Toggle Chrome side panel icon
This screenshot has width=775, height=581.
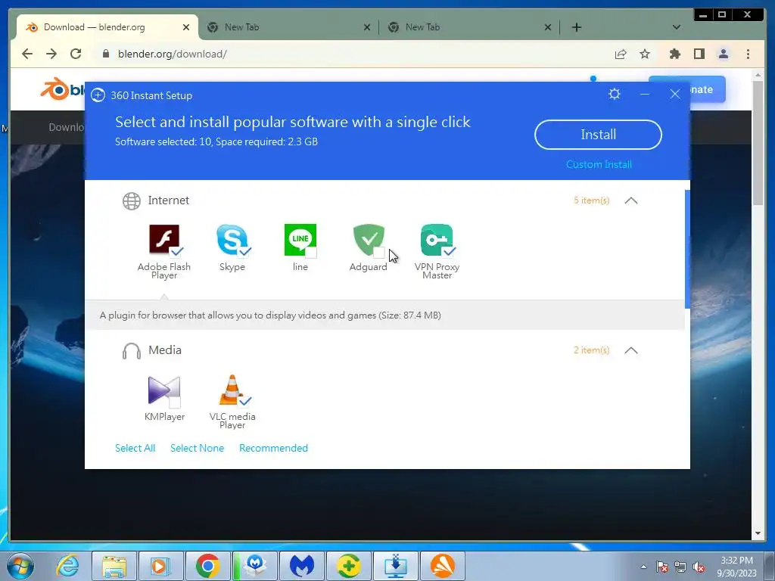[x=699, y=54]
